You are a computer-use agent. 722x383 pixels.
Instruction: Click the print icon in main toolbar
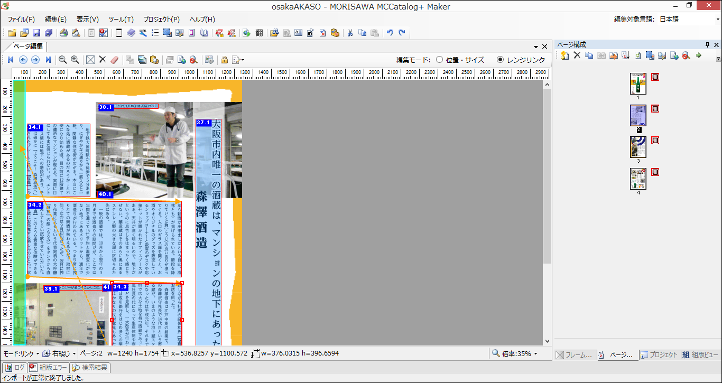[63, 33]
